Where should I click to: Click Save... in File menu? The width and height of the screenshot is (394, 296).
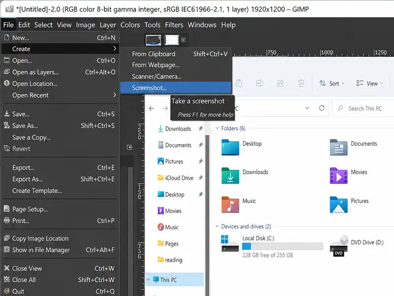(60, 114)
